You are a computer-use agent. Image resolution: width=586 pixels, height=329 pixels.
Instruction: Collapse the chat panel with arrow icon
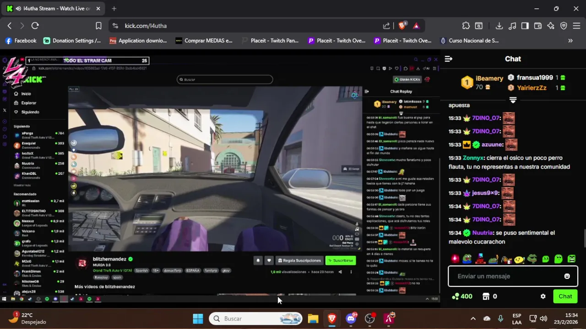[449, 59]
